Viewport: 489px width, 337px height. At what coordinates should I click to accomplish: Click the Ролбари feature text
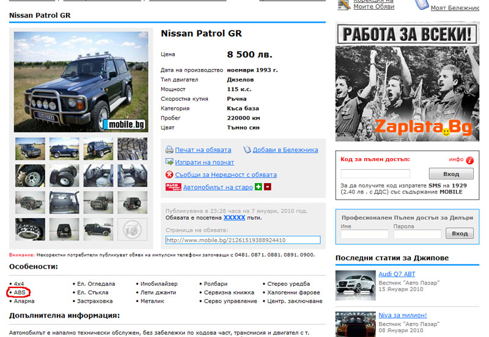(x=216, y=284)
